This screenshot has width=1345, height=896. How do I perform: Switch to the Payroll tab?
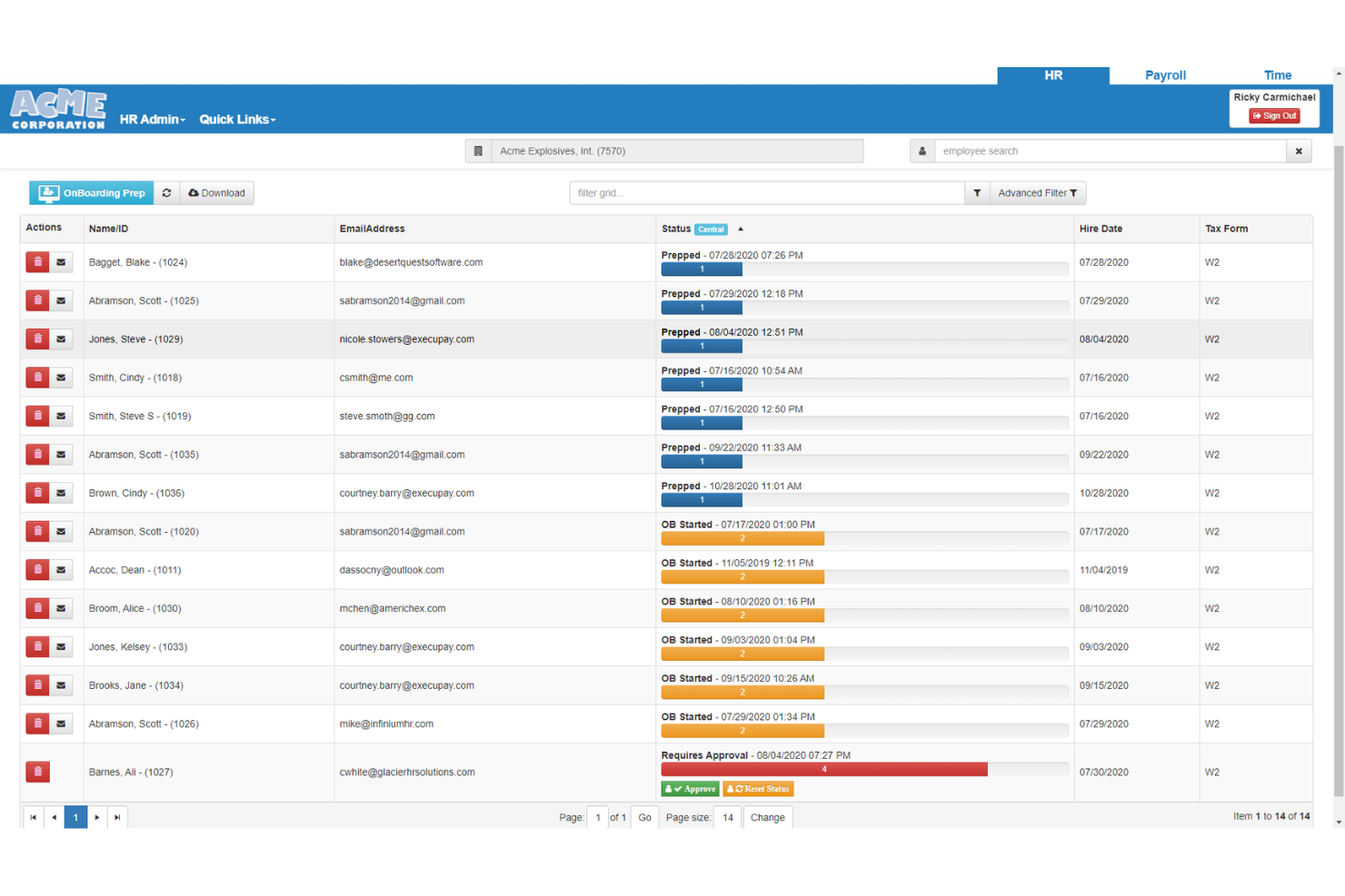(x=1165, y=75)
